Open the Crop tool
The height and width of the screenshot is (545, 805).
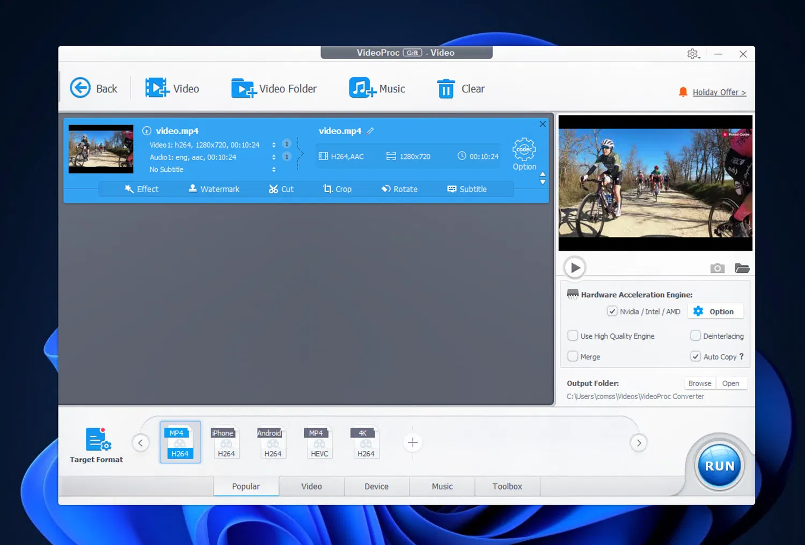coord(339,188)
